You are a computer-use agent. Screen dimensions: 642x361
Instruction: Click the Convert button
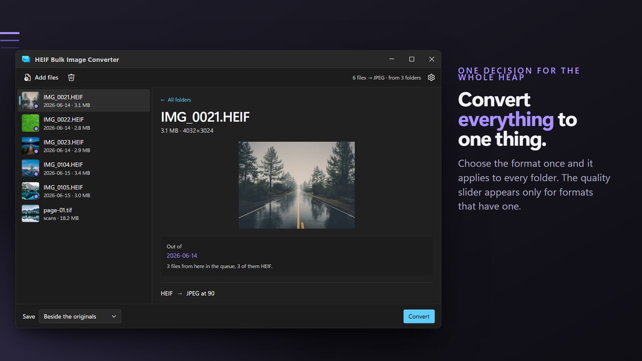419,316
